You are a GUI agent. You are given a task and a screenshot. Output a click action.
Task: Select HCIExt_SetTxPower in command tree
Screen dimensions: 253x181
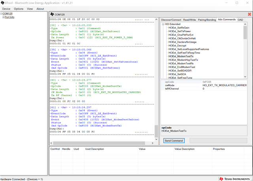pos(179,31)
